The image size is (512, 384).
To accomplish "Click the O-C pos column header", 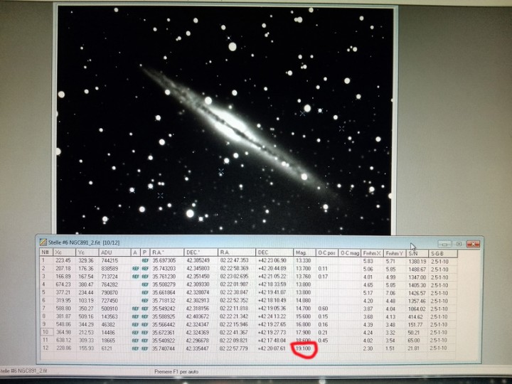I will click(x=326, y=252).
